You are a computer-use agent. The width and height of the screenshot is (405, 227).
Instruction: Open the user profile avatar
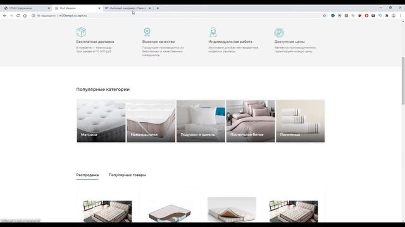(x=394, y=16)
